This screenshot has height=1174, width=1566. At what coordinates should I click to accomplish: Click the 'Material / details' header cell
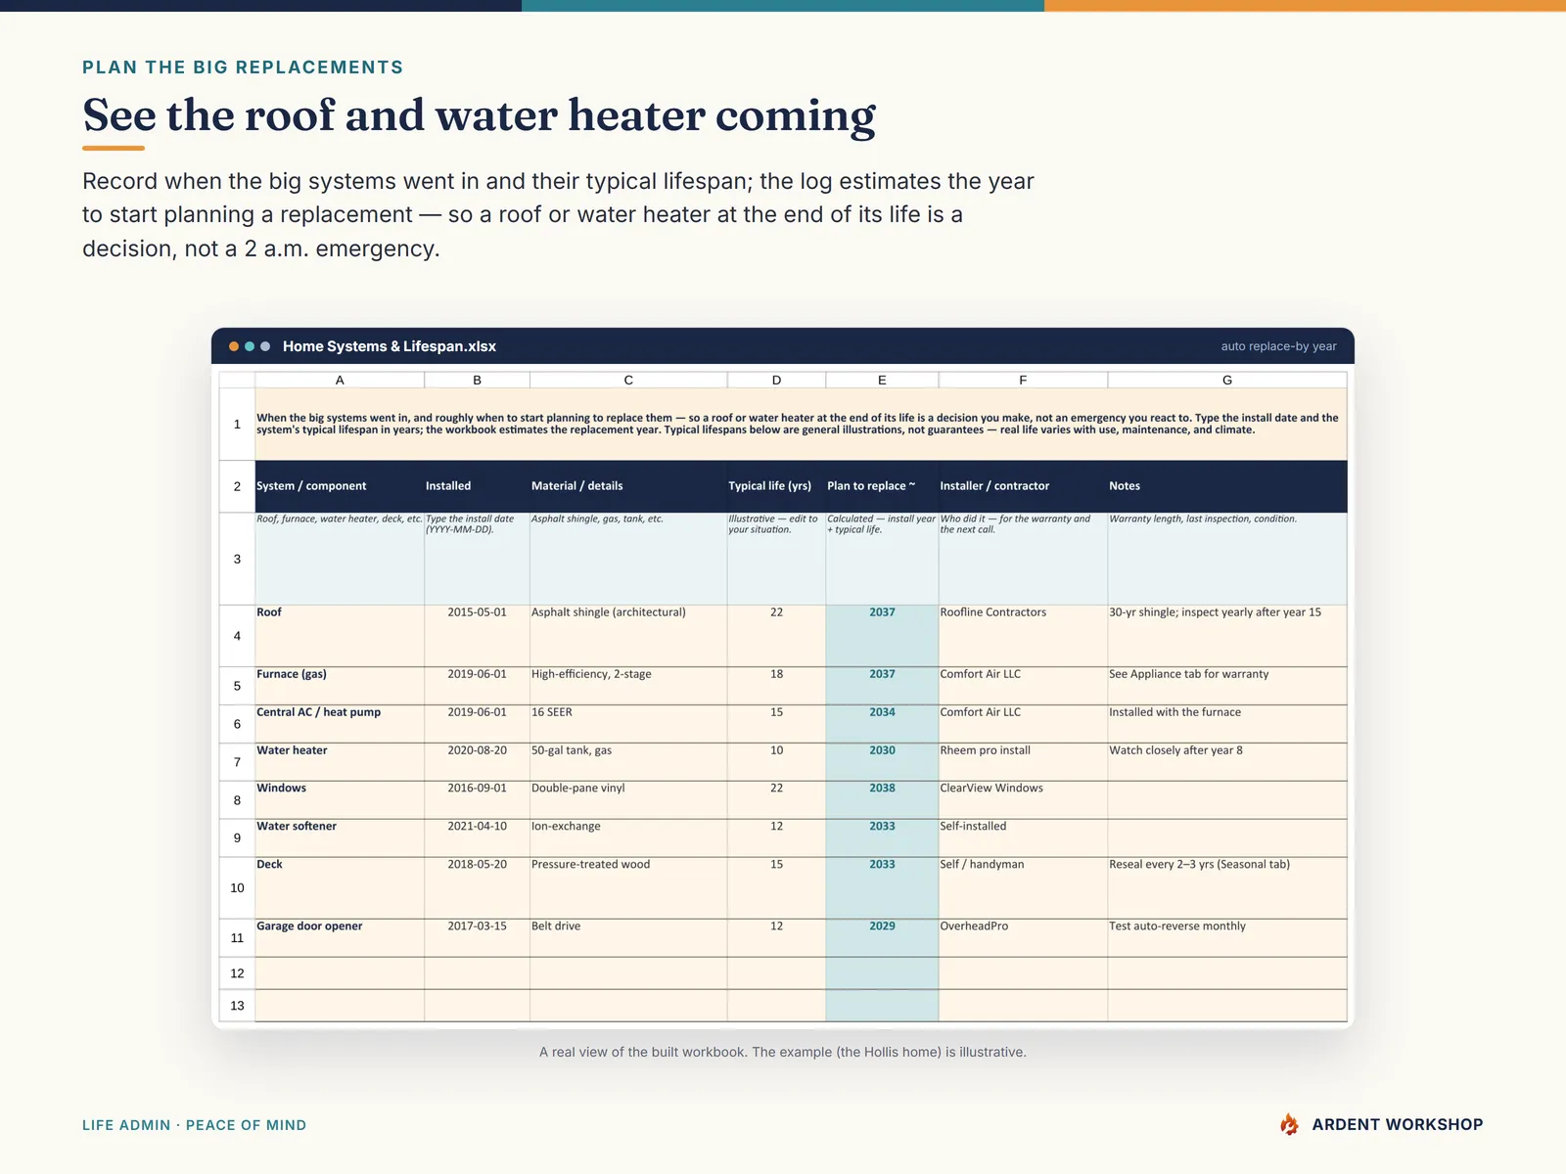pos(628,486)
